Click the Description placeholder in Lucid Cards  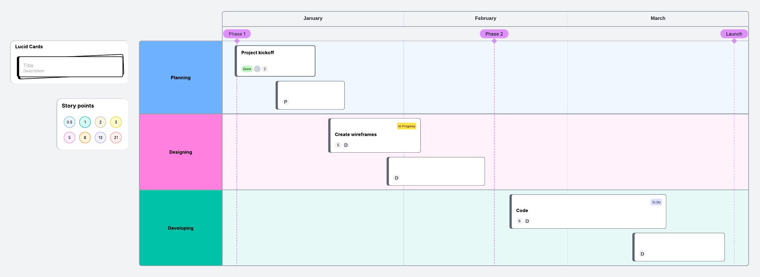click(x=34, y=71)
